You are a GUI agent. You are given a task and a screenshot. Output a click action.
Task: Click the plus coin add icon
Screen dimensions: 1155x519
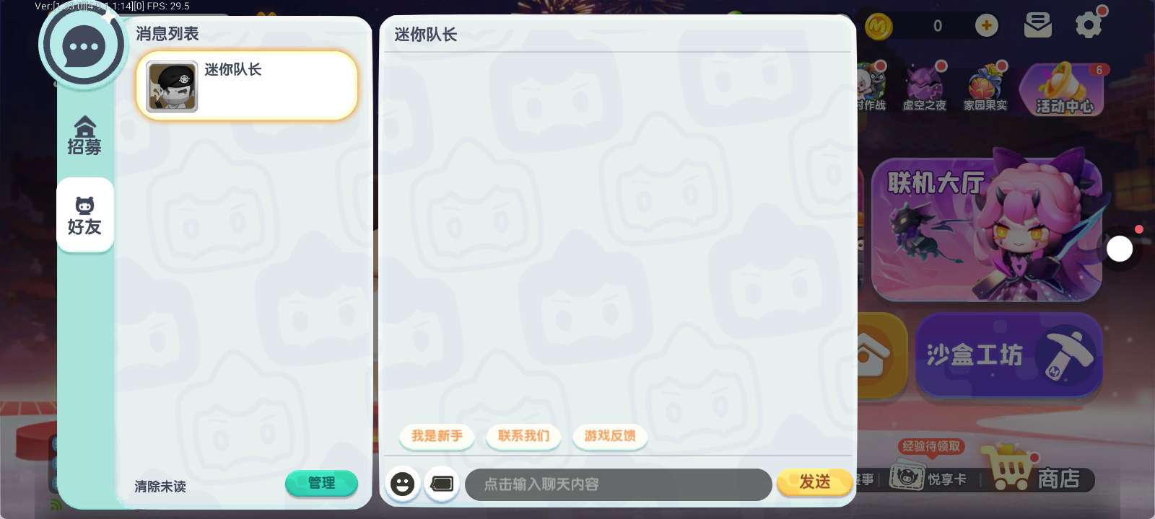[x=986, y=26]
